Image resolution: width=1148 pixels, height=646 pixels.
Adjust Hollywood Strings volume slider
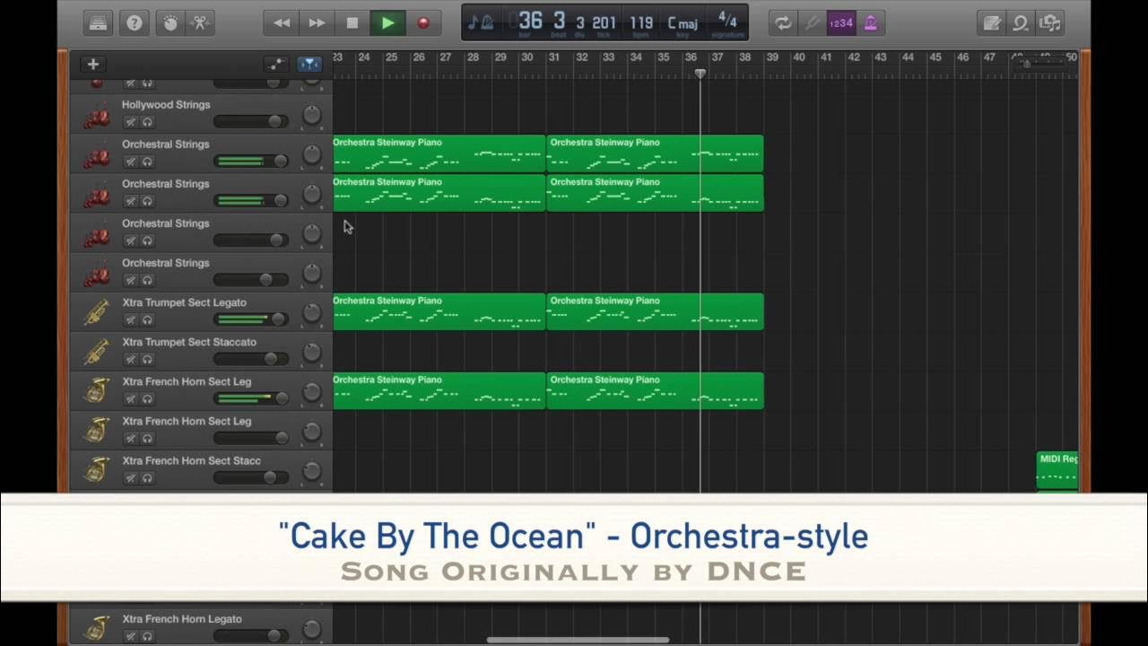point(250,121)
